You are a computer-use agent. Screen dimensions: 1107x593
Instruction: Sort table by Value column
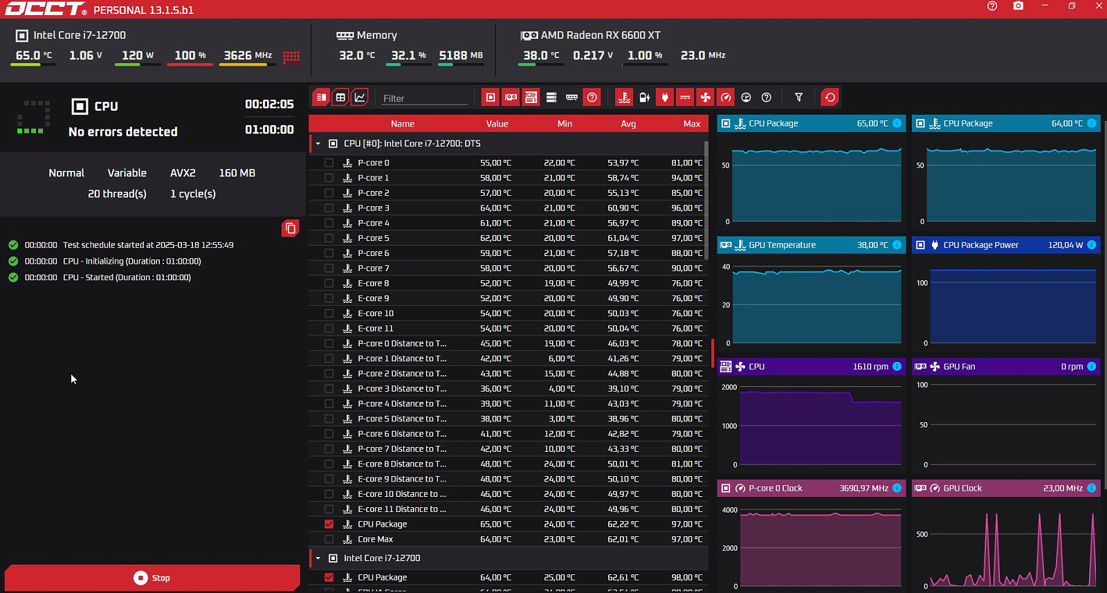click(497, 124)
